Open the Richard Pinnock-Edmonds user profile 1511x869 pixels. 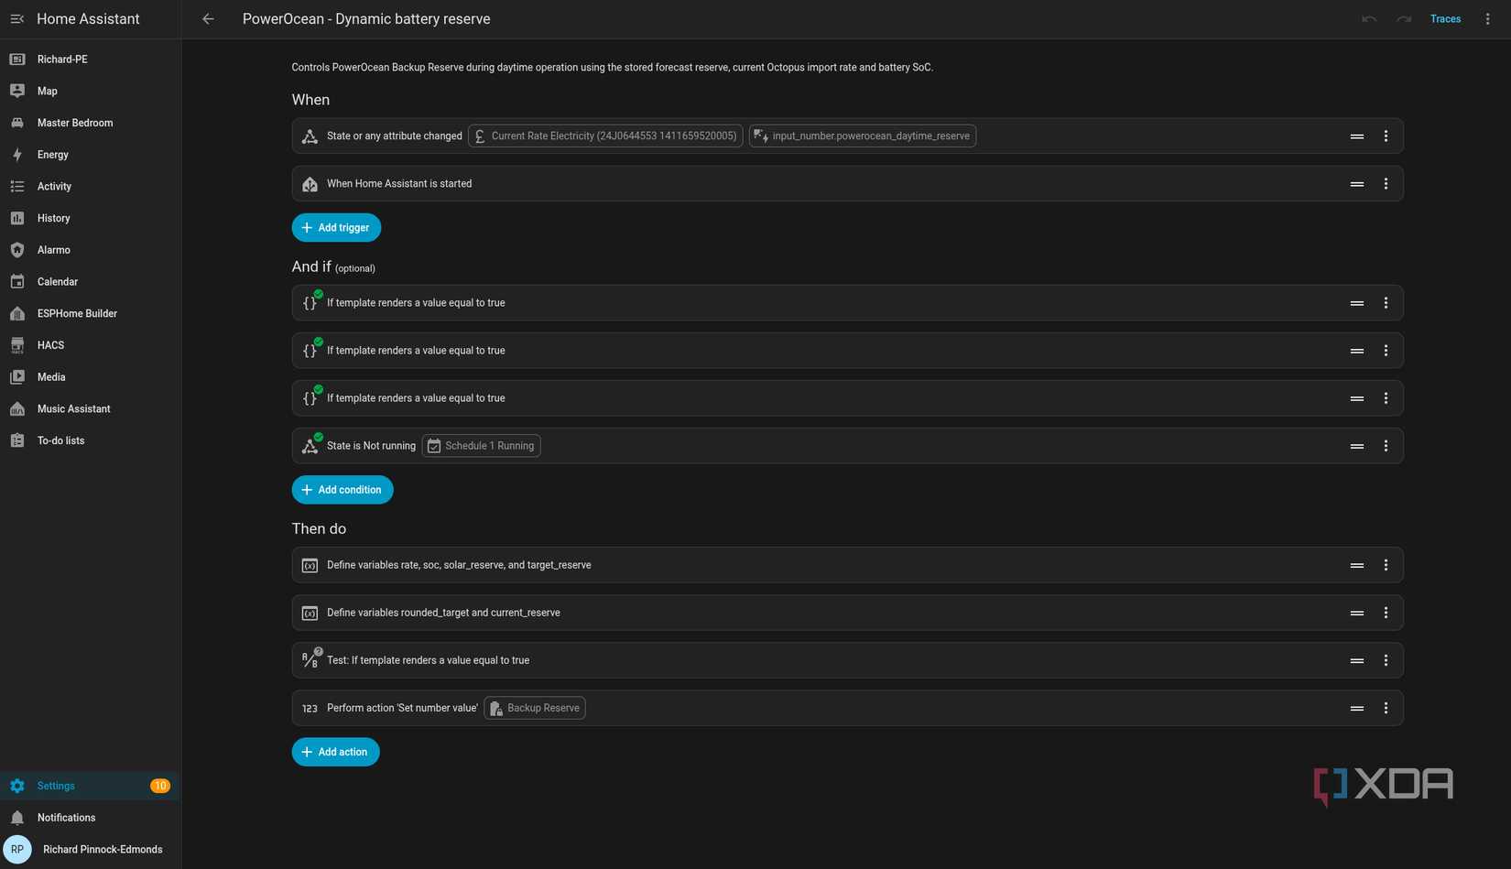coord(91,850)
